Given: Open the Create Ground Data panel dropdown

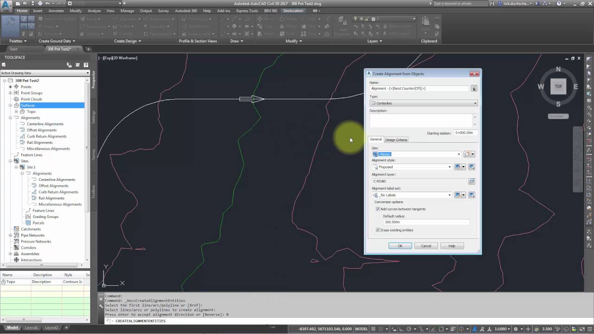Looking at the screenshot, I should point(57,41).
